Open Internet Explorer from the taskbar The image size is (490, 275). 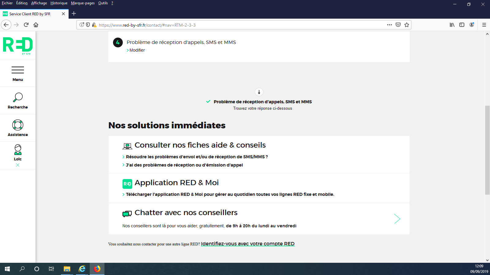point(82,269)
